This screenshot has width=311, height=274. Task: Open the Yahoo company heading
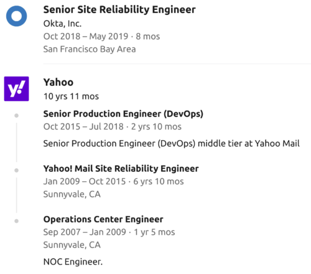pyautogui.click(x=58, y=82)
